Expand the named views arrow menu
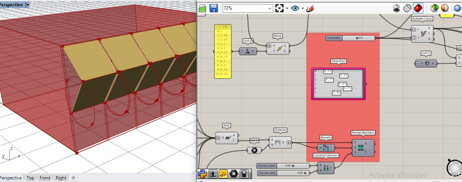Image resolution: width=462 pixels, height=182 pixels. click(x=303, y=9)
